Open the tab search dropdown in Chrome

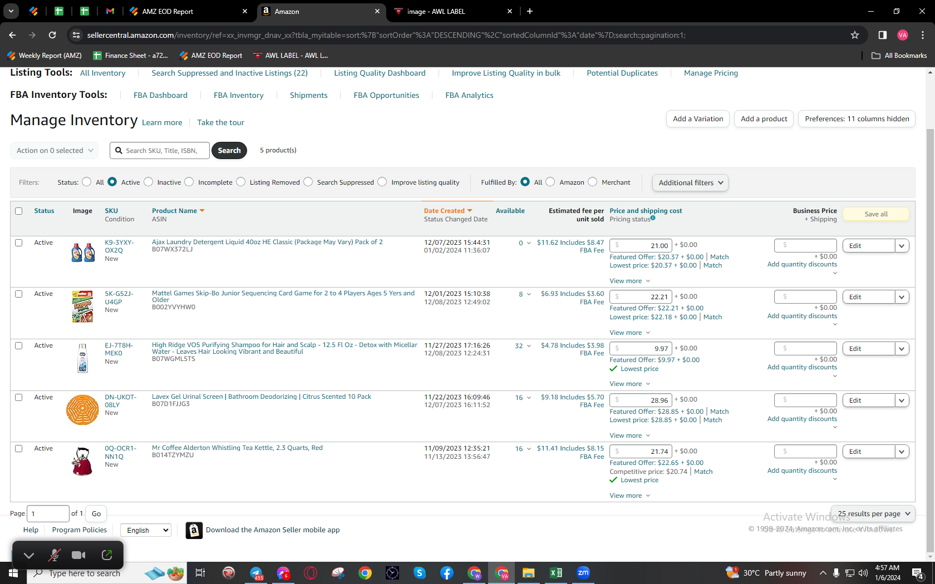coord(11,11)
